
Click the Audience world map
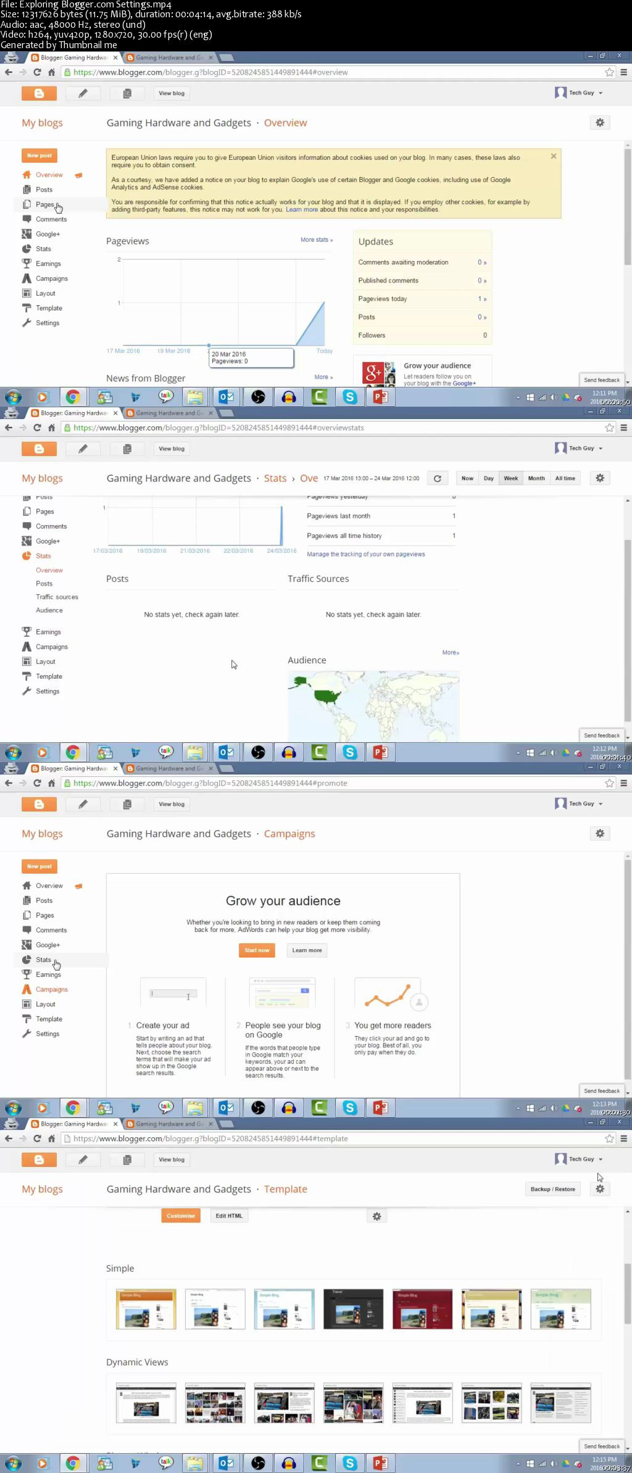(373, 707)
